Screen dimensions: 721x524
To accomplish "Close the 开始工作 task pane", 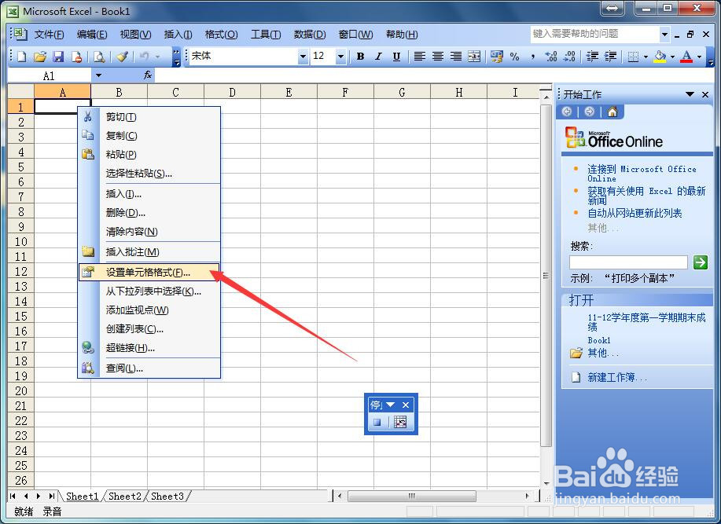I will pyautogui.click(x=705, y=94).
